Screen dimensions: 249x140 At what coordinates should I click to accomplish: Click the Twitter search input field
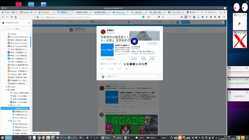click(x=163, y=22)
